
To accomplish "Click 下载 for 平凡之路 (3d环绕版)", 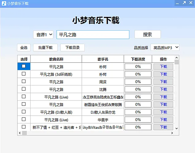I will pyautogui.click(x=163, y=74).
